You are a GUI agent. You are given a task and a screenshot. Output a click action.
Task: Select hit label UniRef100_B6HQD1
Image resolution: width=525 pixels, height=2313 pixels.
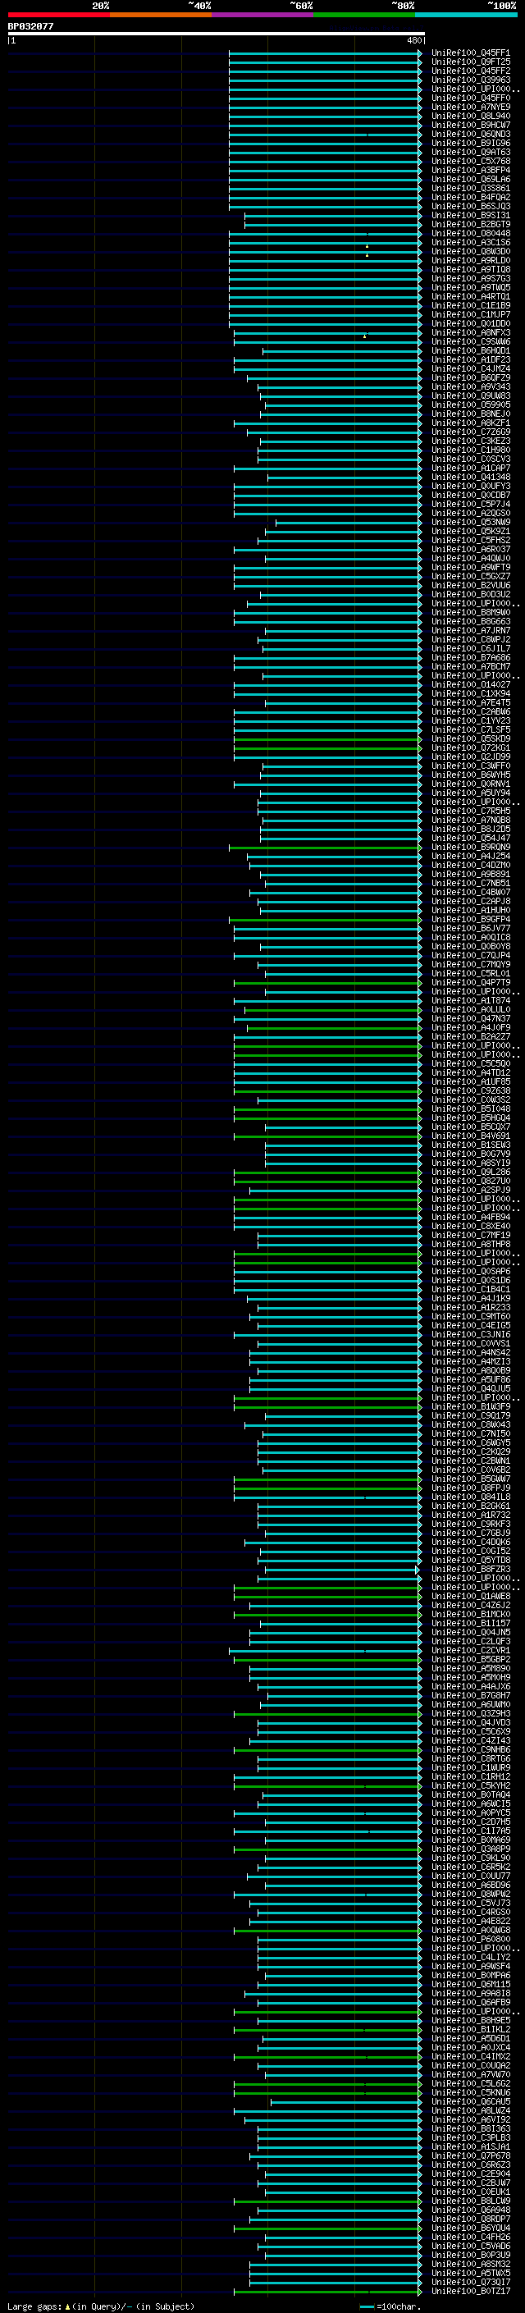[x=470, y=350]
